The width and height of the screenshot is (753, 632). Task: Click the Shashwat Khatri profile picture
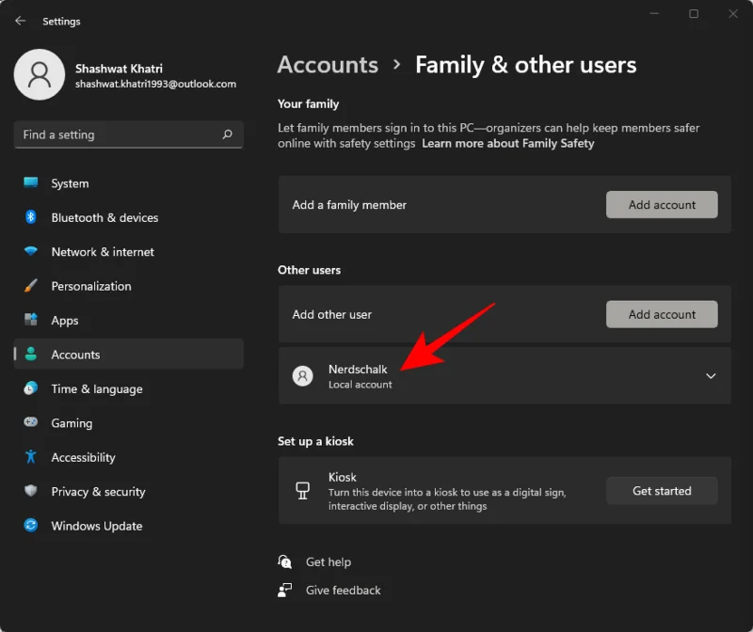click(40, 74)
